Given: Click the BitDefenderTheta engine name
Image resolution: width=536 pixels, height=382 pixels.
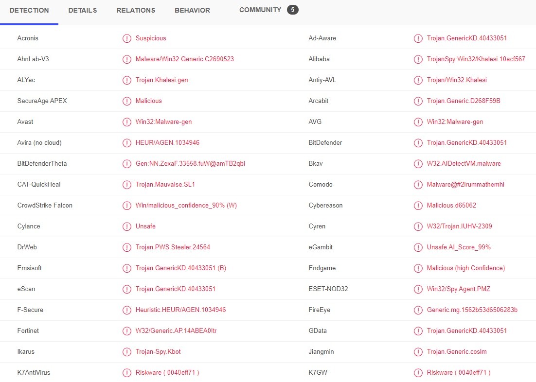Looking at the screenshot, I should tap(42, 163).
